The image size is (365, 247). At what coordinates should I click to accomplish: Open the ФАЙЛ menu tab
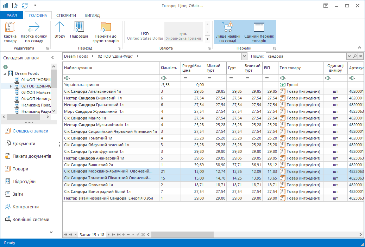pos(12,15)
